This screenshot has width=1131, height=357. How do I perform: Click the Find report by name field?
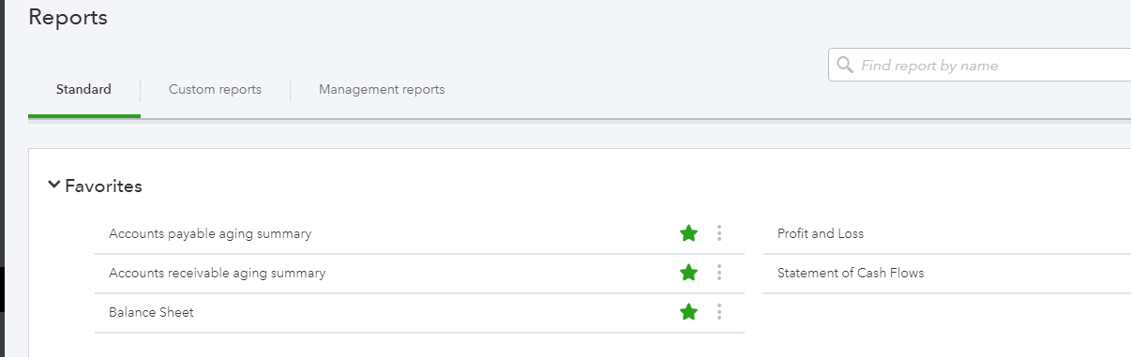tap(980, 66)
